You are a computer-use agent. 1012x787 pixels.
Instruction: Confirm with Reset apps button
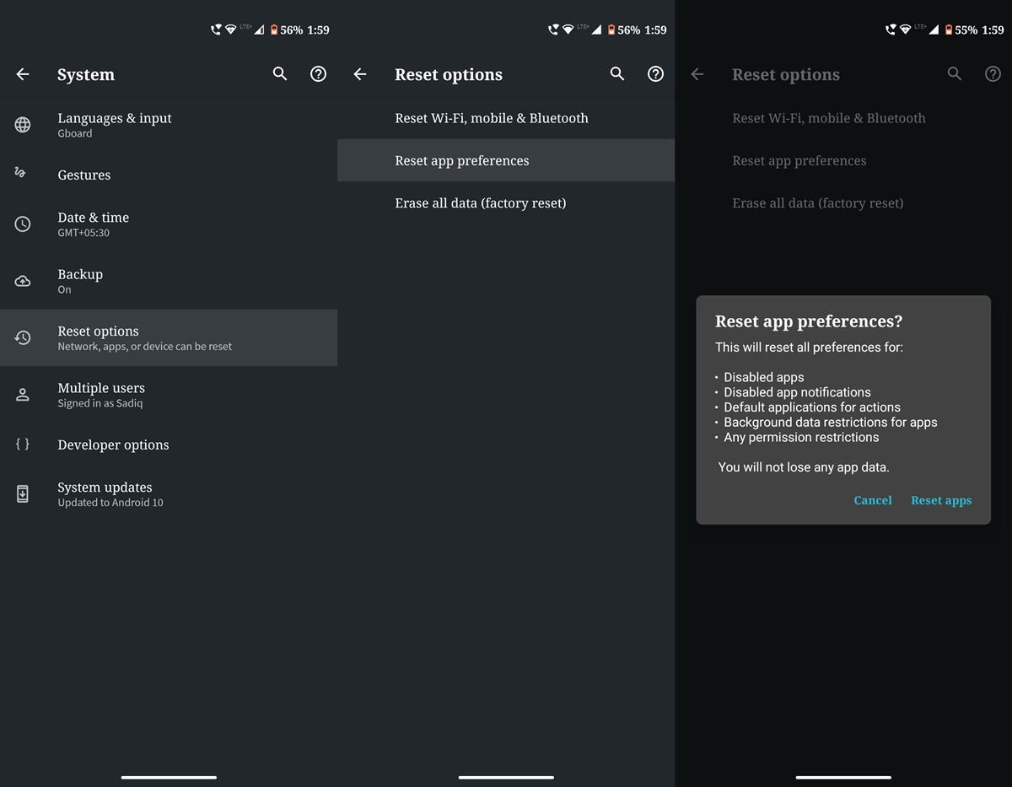coord(941,500)
